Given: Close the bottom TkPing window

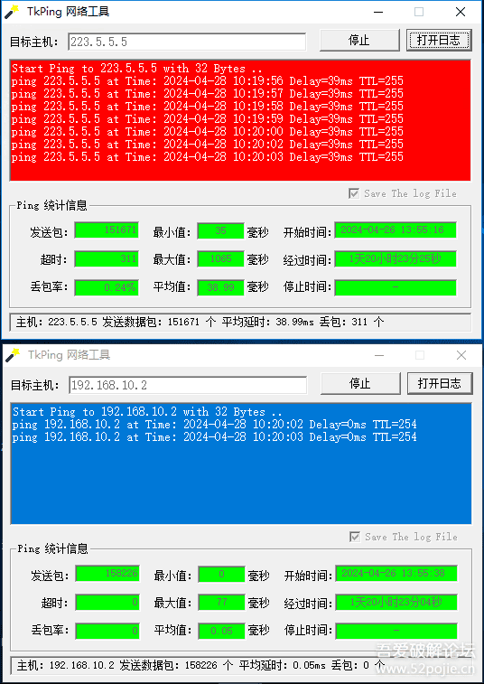Looking at the screenshot, I should [x=461, y=355].
